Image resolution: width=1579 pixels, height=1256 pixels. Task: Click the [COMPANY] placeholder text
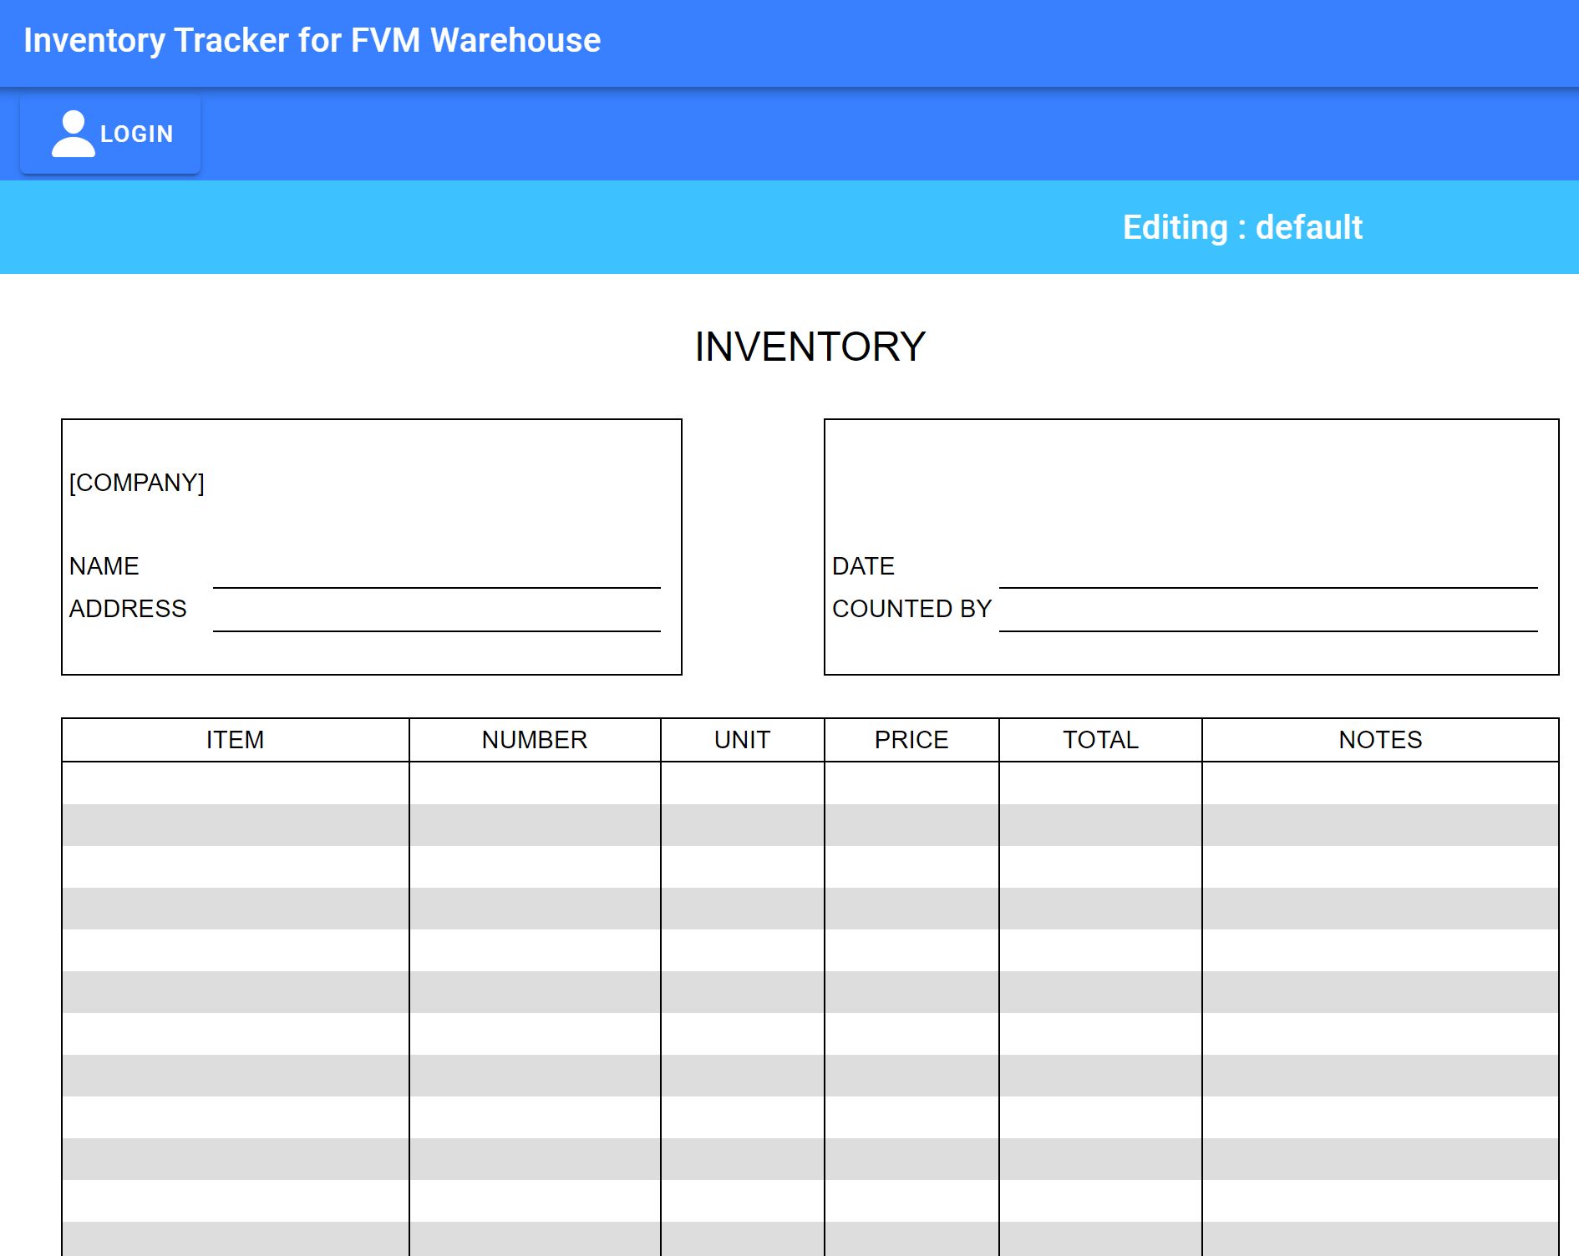tap(137, 483)
